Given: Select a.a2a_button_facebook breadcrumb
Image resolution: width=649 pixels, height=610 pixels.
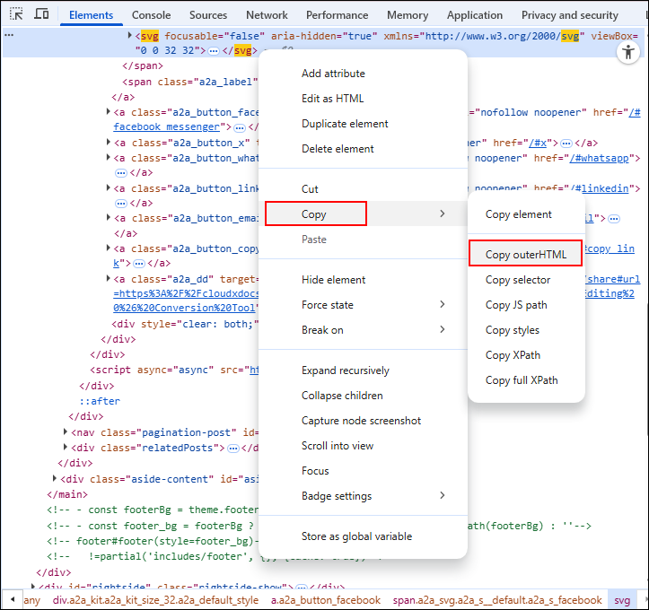Looking at the screenshot, I should [x=325, y=600].
